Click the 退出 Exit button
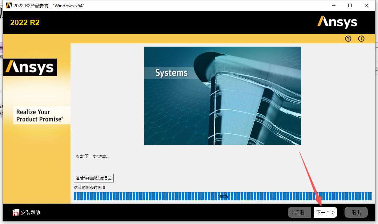 coord(356,212)
